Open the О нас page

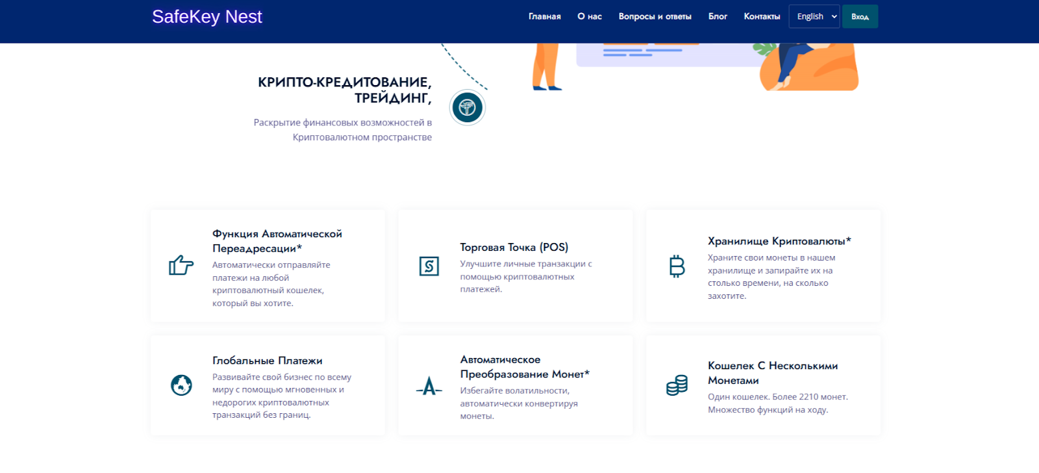tap(590, 16)
